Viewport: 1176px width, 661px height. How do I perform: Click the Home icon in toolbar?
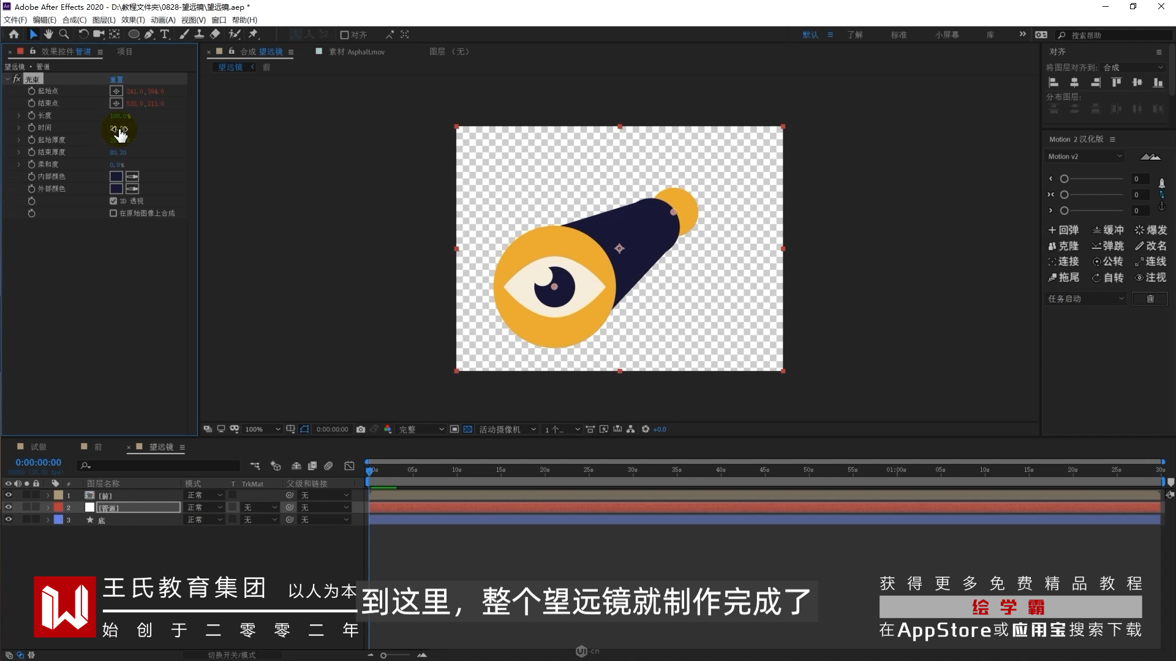(x=13, y=34)
